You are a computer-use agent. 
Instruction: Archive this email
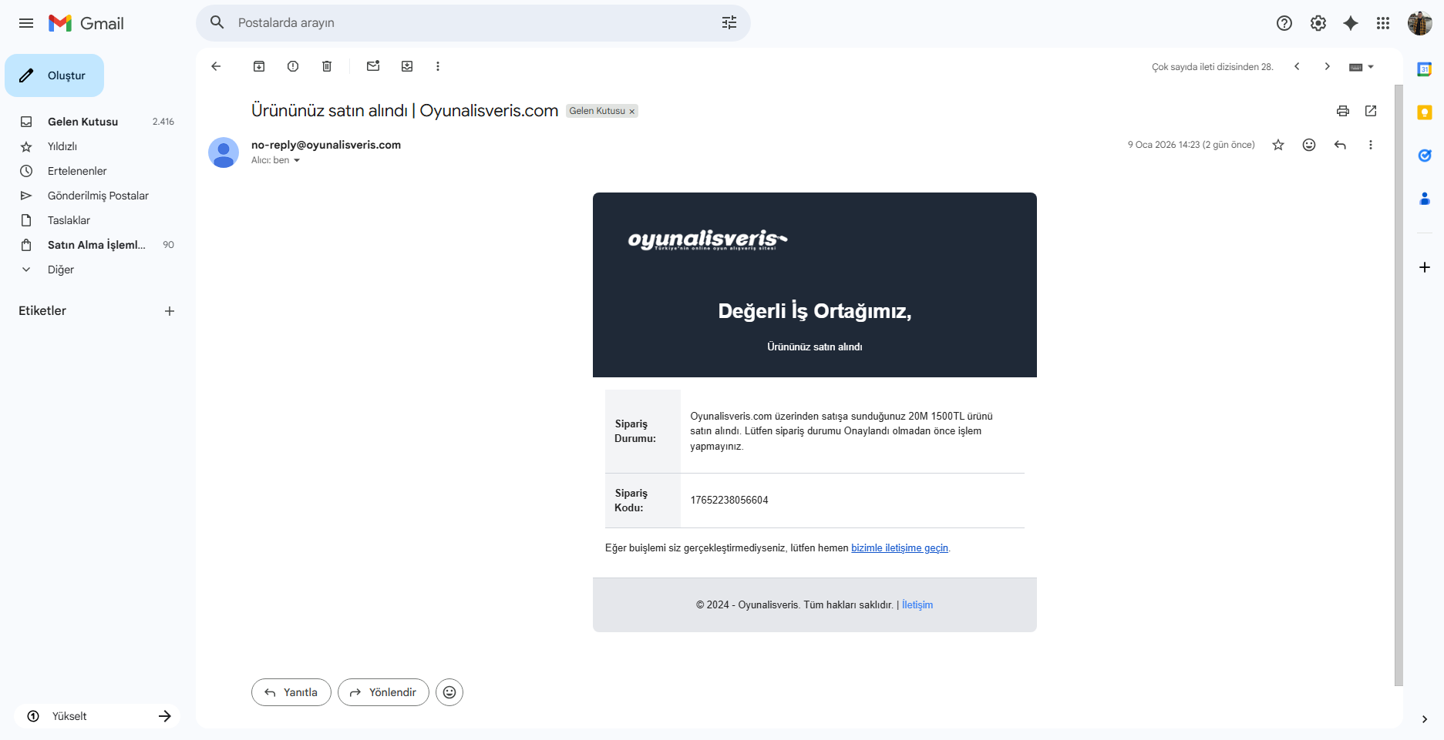pos(259,66)
